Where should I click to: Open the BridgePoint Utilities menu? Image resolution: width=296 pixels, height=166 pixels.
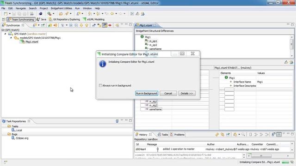tap(62, 8)
